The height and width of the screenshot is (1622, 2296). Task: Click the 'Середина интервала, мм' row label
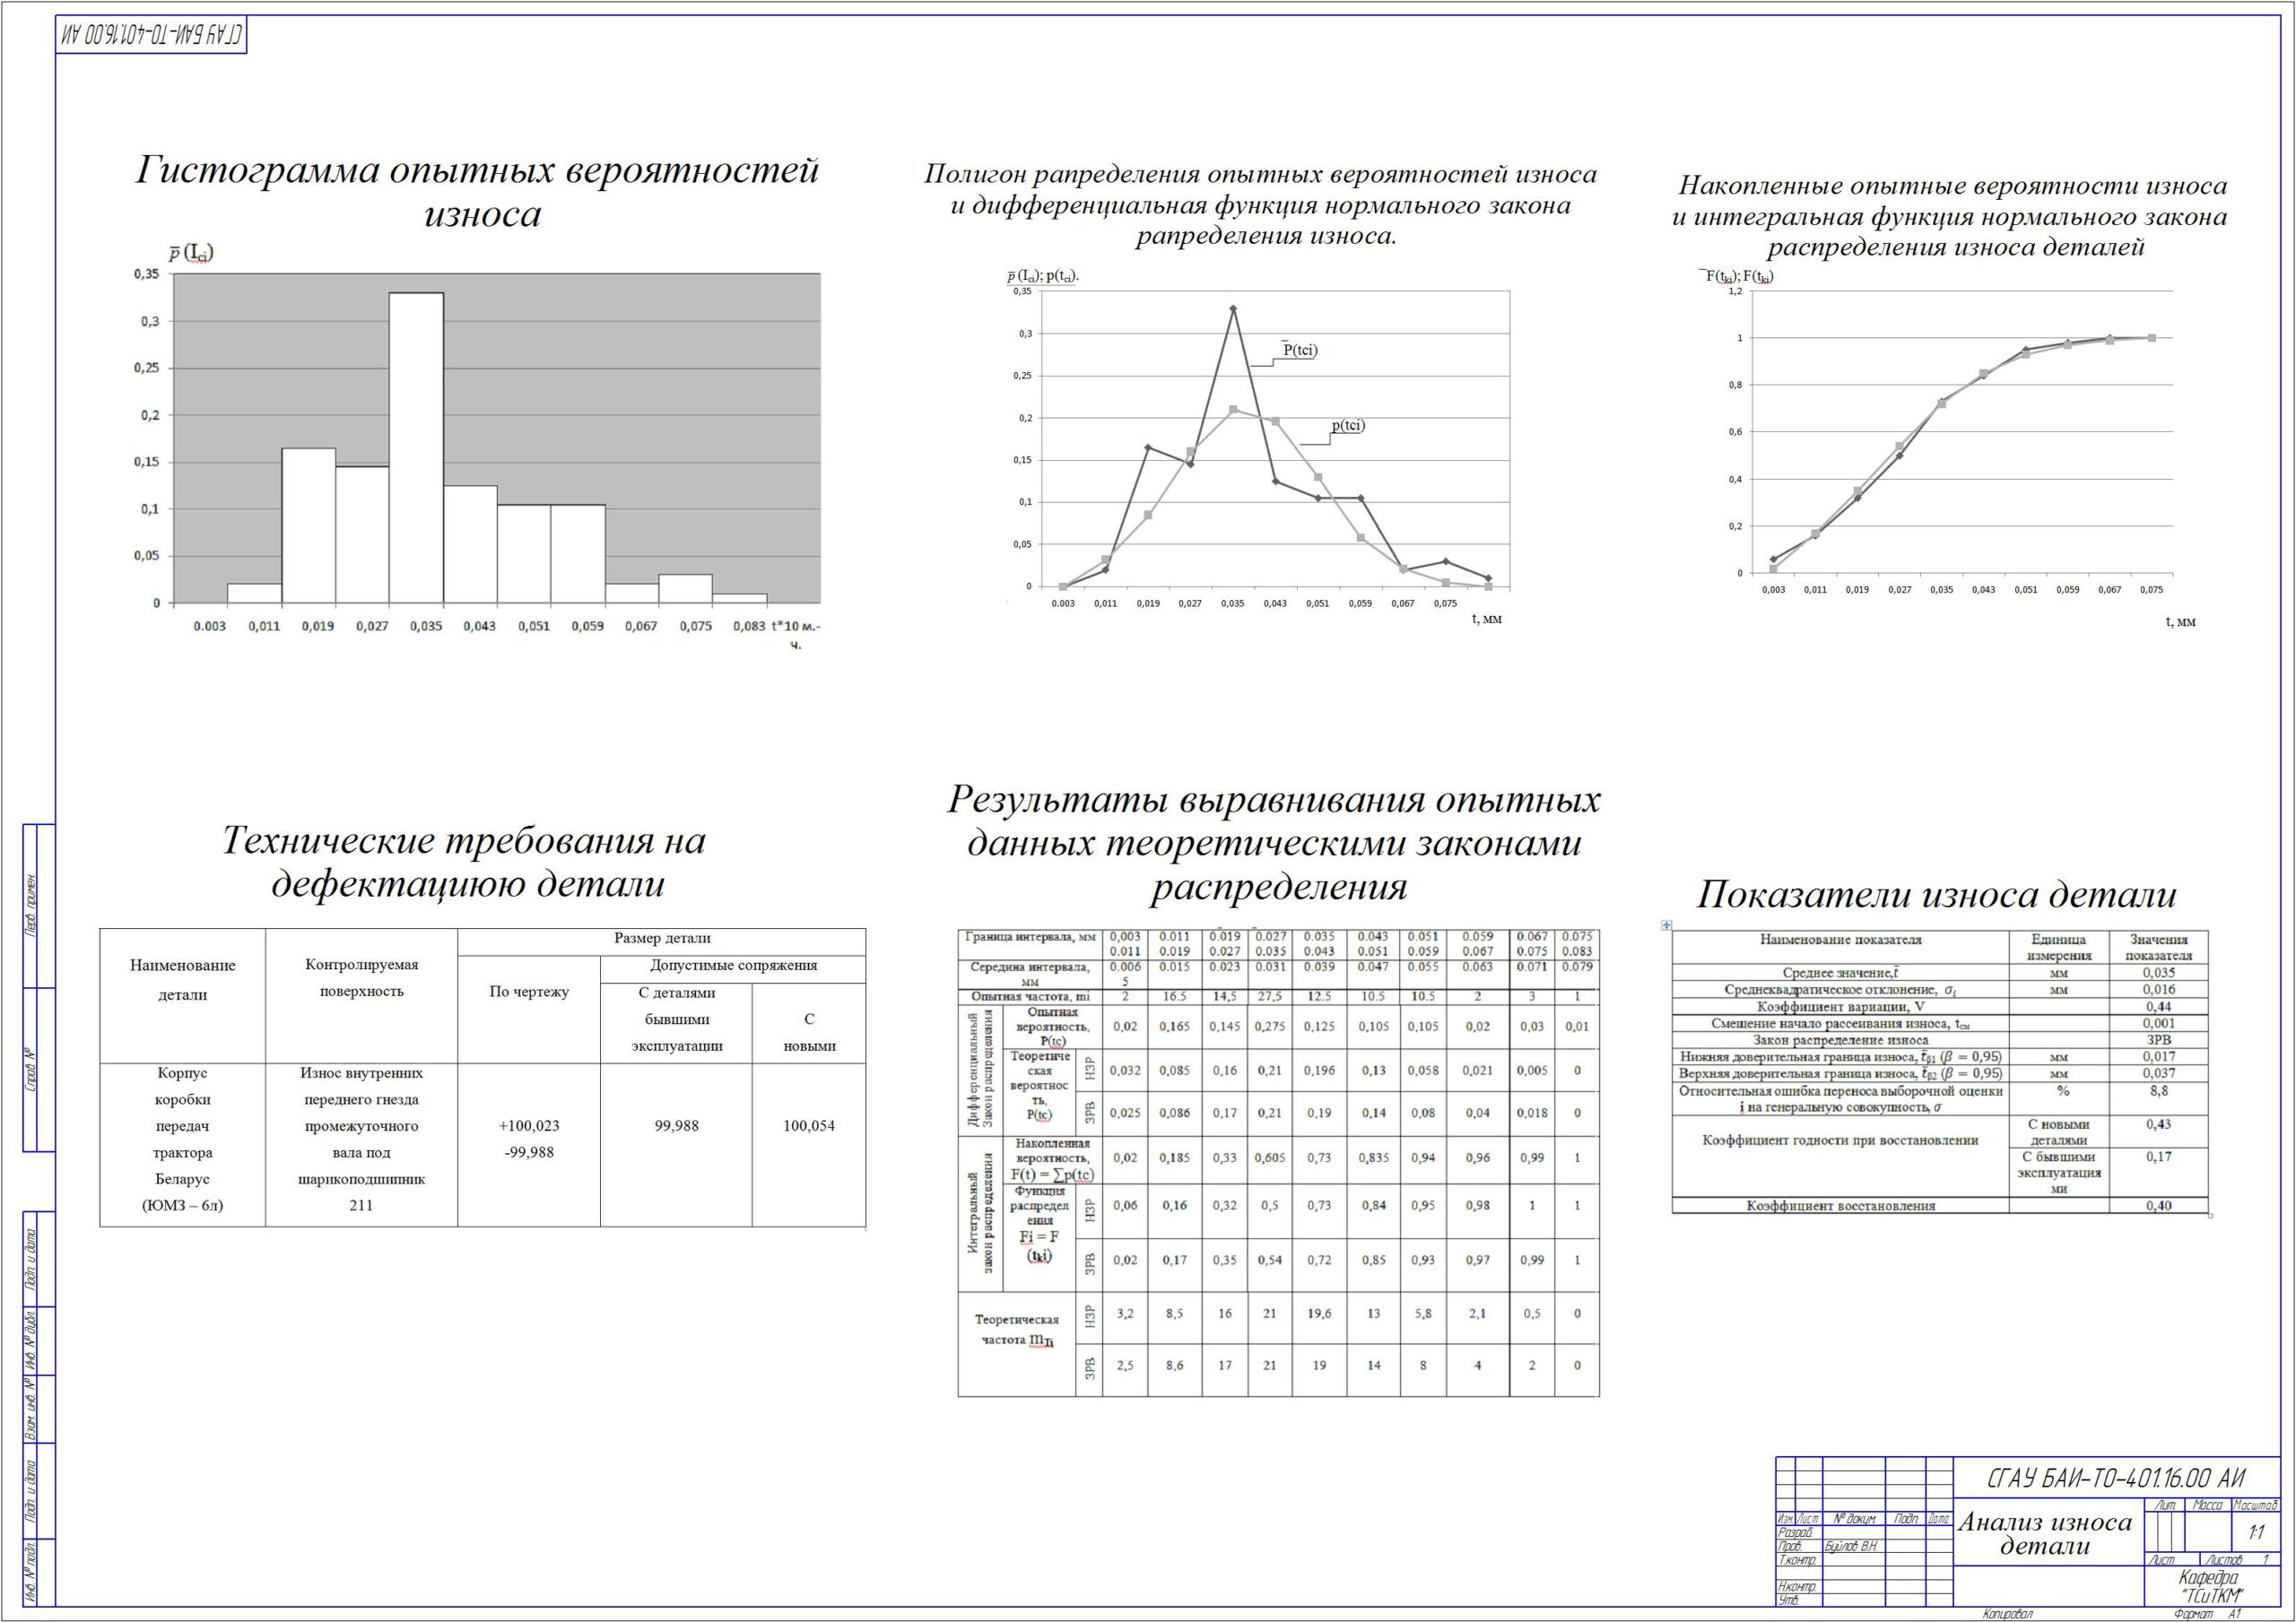1030,974
